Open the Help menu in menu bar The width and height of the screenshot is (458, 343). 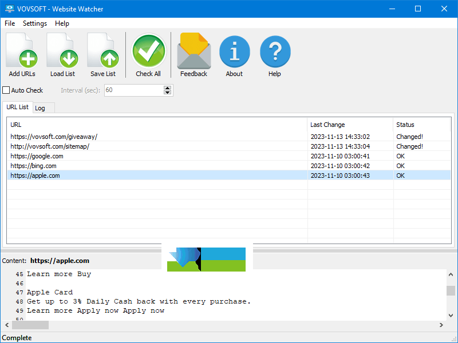(x=62, y=23)
